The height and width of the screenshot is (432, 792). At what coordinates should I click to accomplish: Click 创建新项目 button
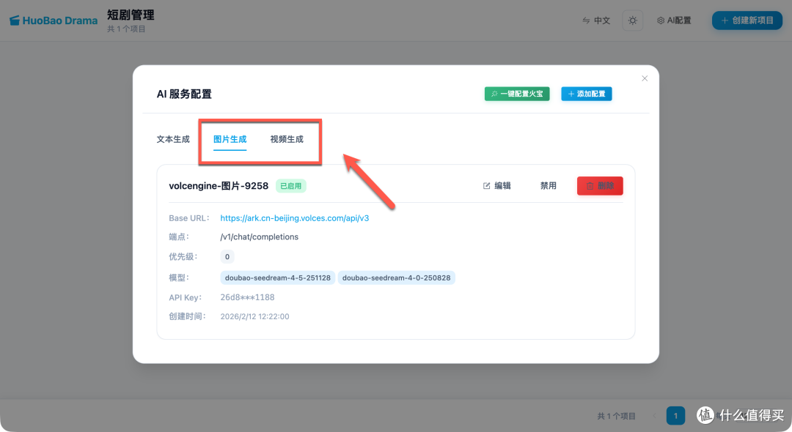click(747, 21)
